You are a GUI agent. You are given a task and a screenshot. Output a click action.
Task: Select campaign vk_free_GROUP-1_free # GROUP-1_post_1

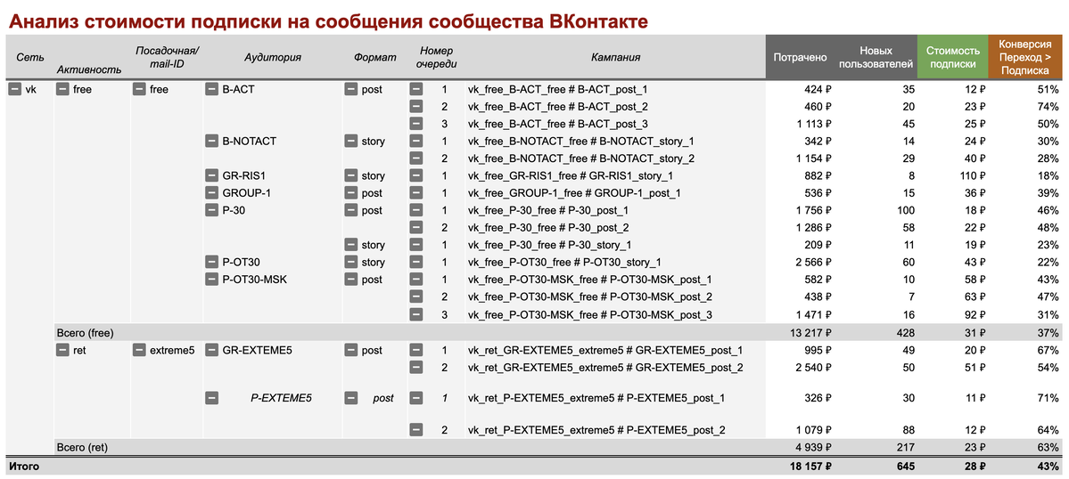click(x=574, y=192)
